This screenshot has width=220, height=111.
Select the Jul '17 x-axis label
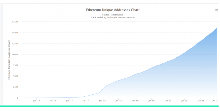click(x=86, y=101)
